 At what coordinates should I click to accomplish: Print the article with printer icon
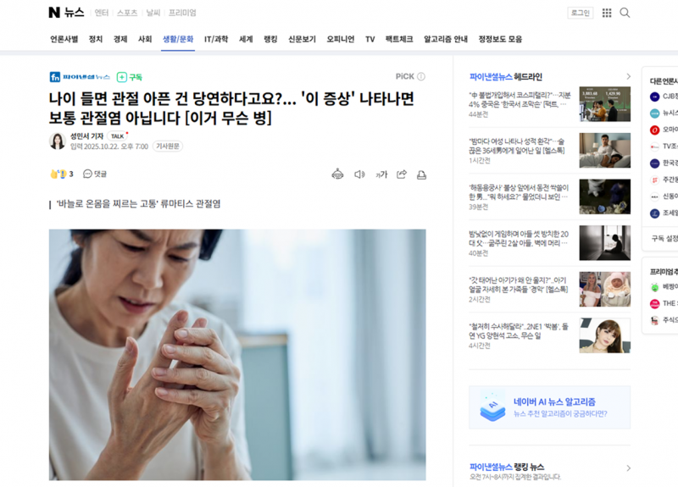coord(421,174)
